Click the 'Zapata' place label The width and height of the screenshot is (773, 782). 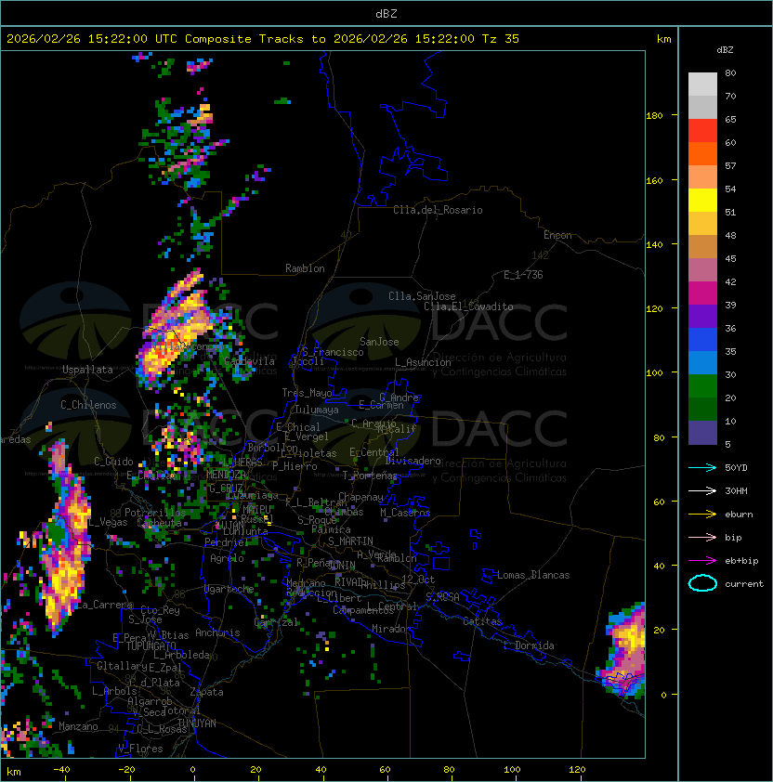[206, 692]
